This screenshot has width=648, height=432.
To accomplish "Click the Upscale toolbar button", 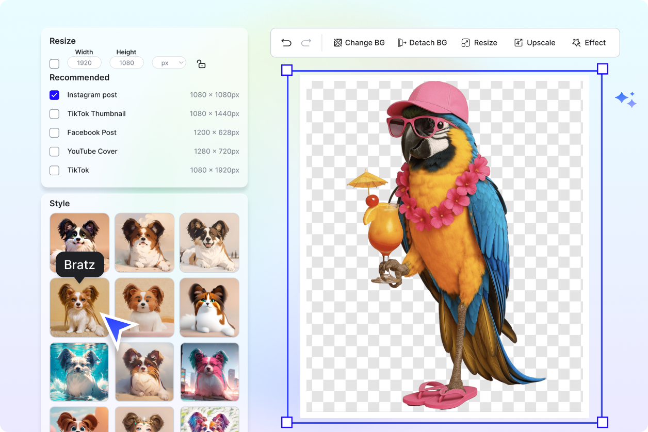I will (x=534, y=43).
